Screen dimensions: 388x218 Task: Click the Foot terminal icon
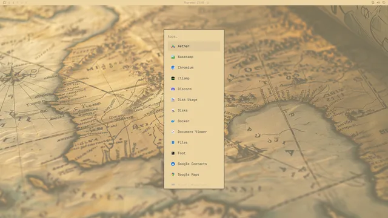click(x=173, y=153)
